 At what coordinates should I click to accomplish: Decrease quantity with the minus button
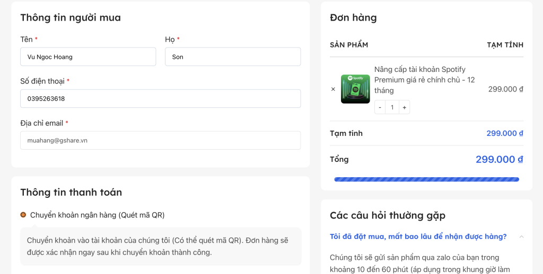pos(380,107)
